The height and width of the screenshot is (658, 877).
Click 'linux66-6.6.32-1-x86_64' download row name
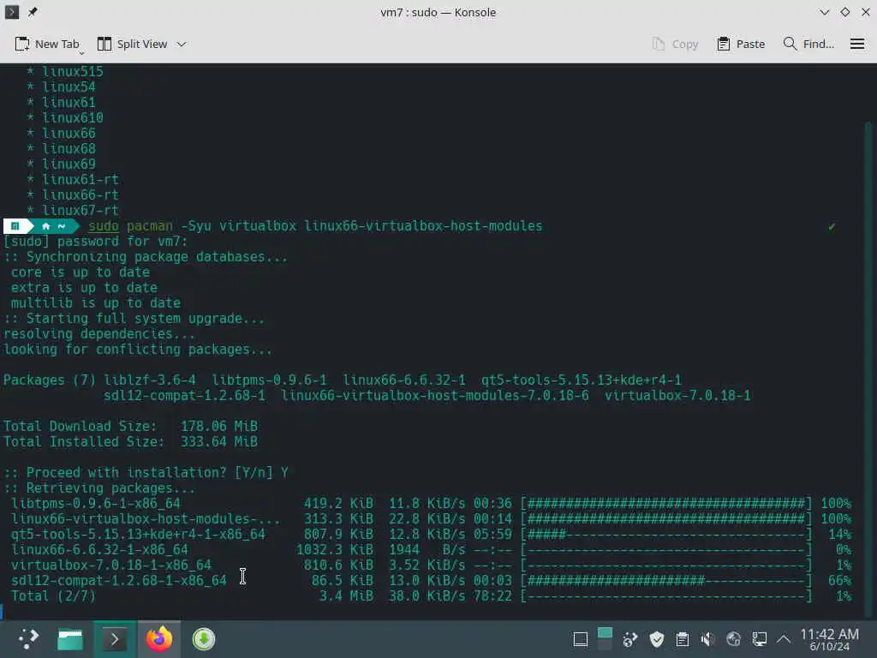99,550
